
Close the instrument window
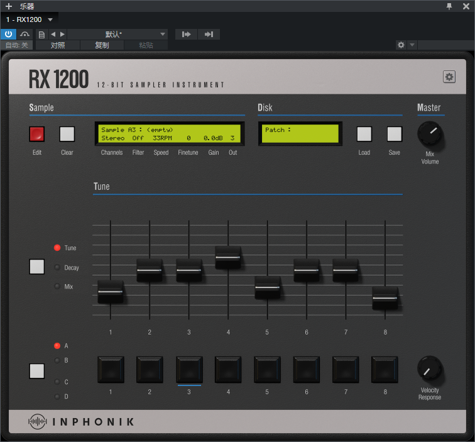pos(466,6)
